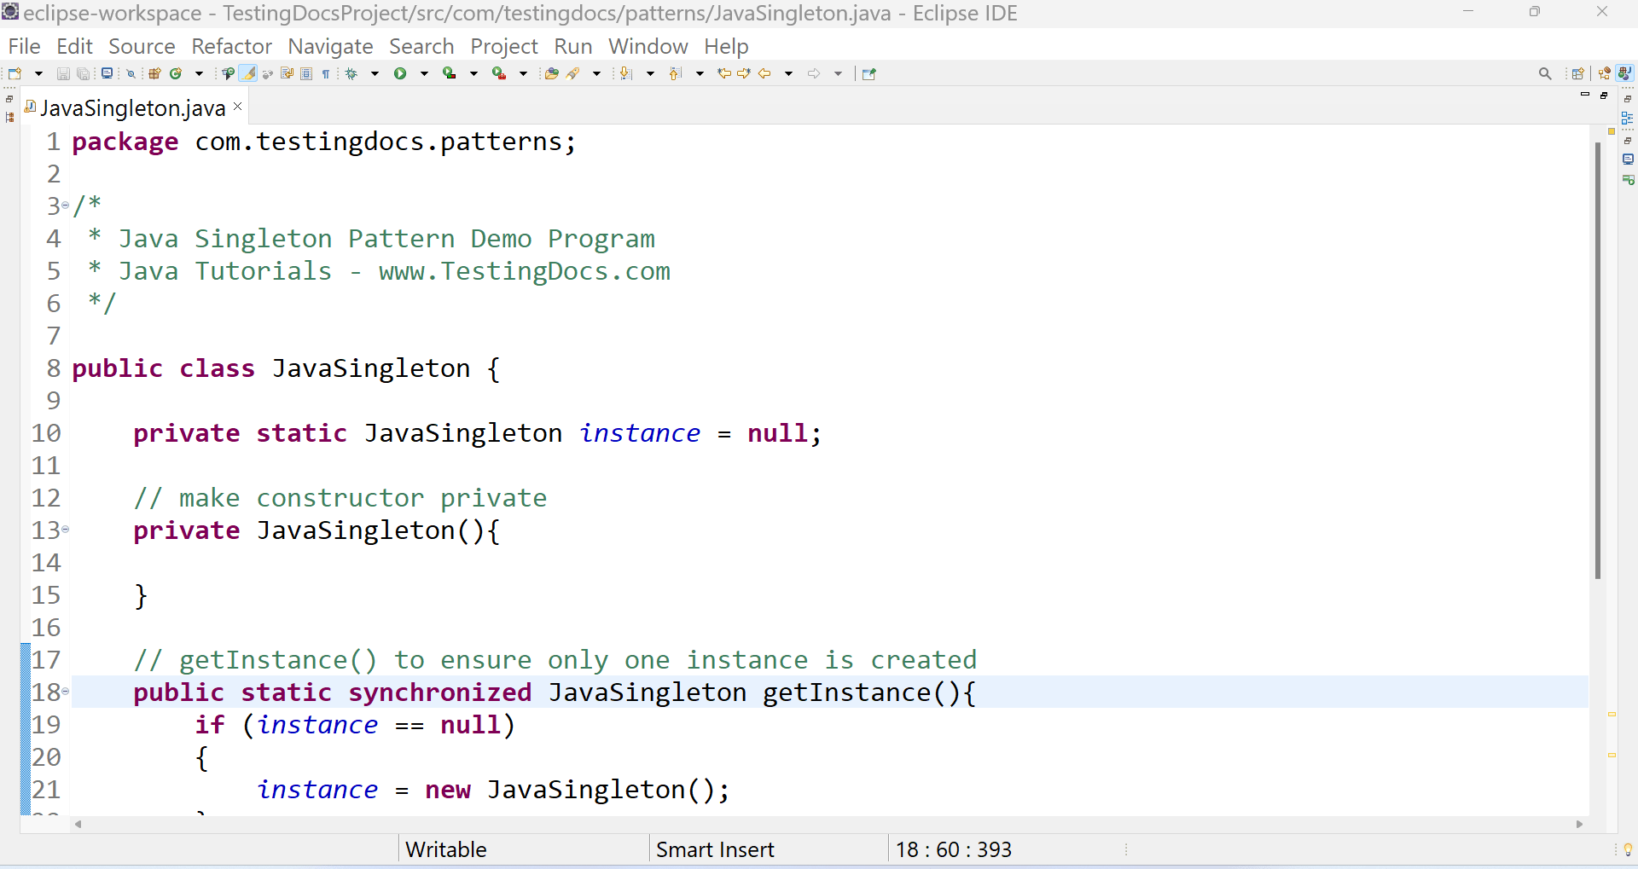Image resolution: width=1638 pixels, height=869 pixels.
Task: Toggle Smart Insert mode
Action: pyautogui.click(x=714, y=849)
